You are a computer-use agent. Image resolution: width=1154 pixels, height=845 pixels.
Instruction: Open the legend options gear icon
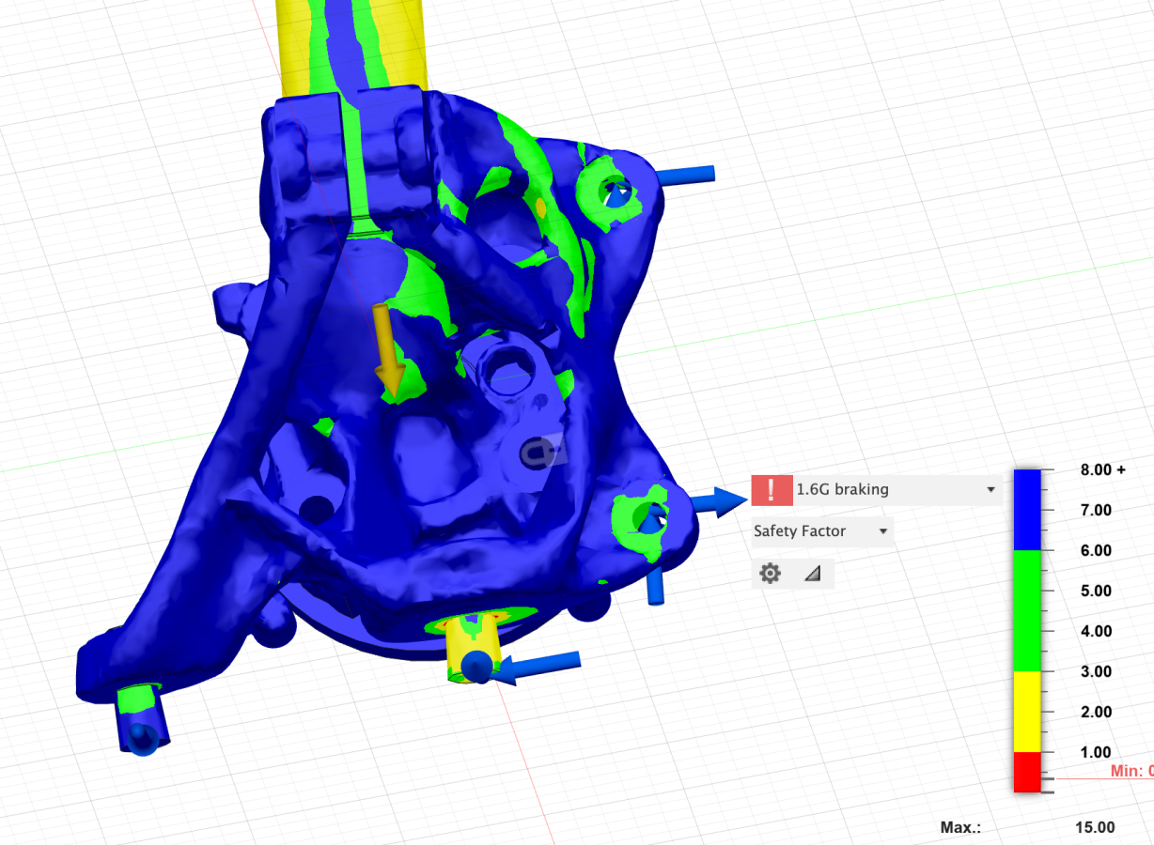[x=770, y=573]
